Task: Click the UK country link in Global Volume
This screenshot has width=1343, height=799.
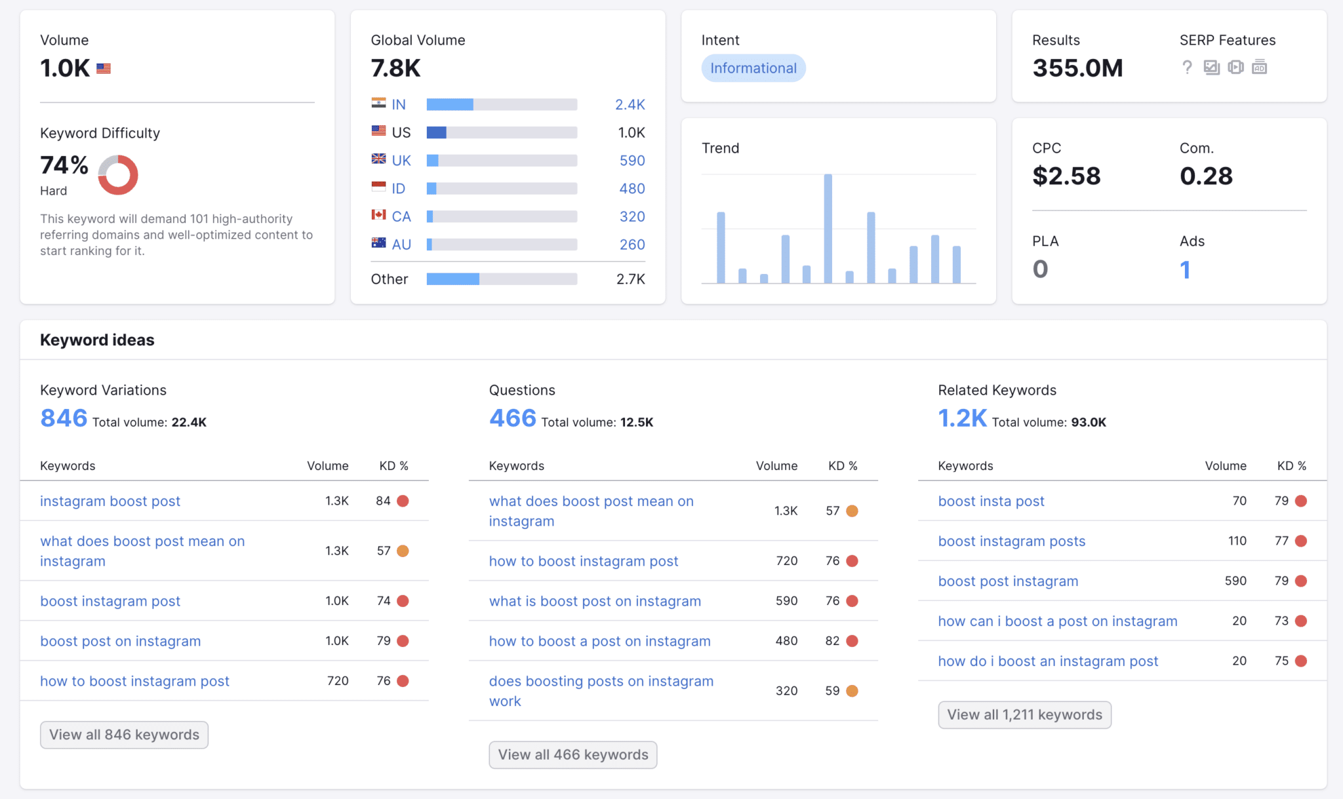Action: 401,161
